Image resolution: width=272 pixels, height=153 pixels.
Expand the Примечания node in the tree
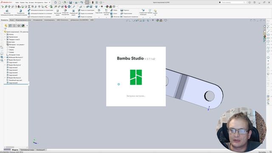(5, 37)
